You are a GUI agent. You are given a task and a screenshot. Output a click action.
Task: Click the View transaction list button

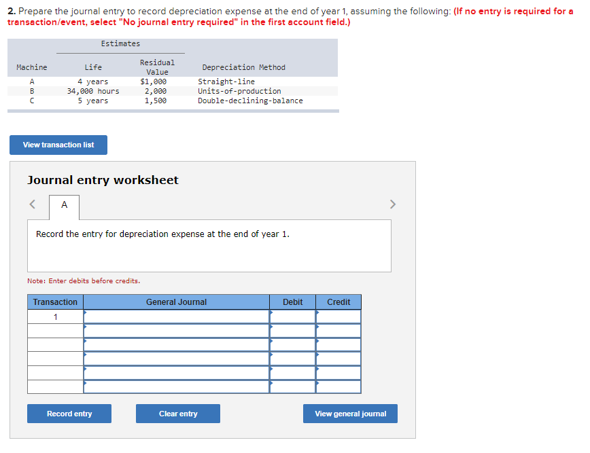pyautogui.click(x=58, y=145)
